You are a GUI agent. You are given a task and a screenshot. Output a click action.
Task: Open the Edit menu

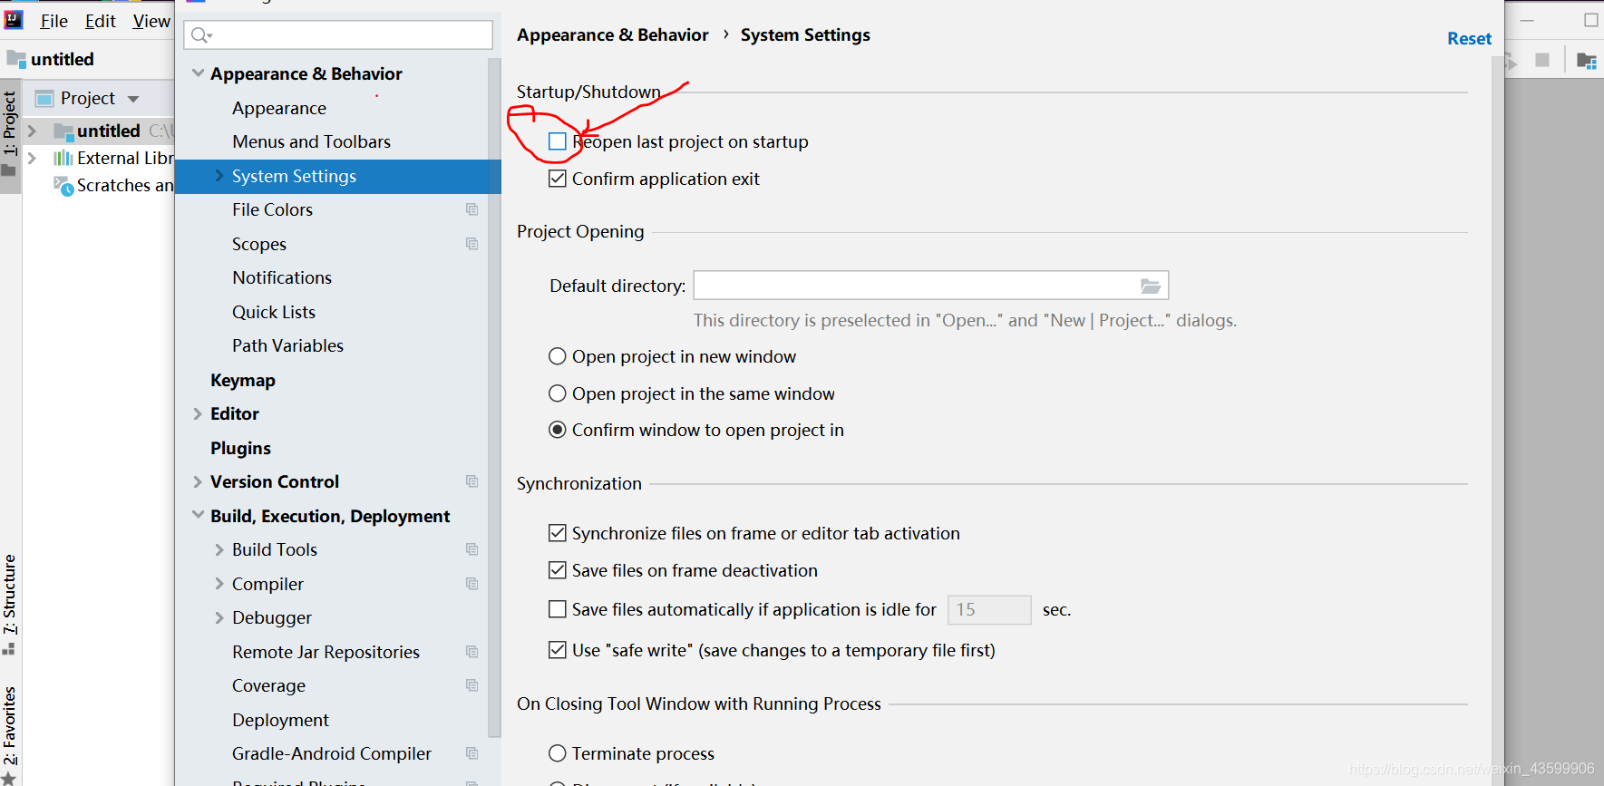click(x=101, y=21)
